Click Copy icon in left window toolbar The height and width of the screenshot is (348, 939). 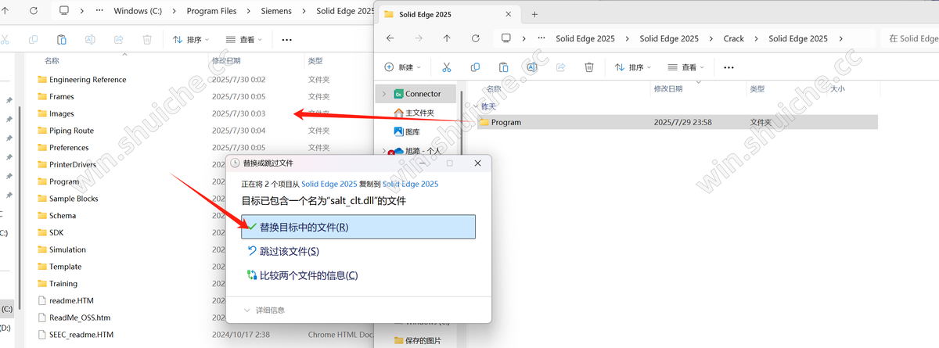pyautogui.click(x=33, y=39)
